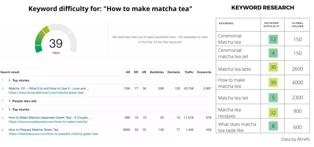Open the loveandlemons.com matcha-green-tea URL

pyautogui.click(x=46, y=92)
